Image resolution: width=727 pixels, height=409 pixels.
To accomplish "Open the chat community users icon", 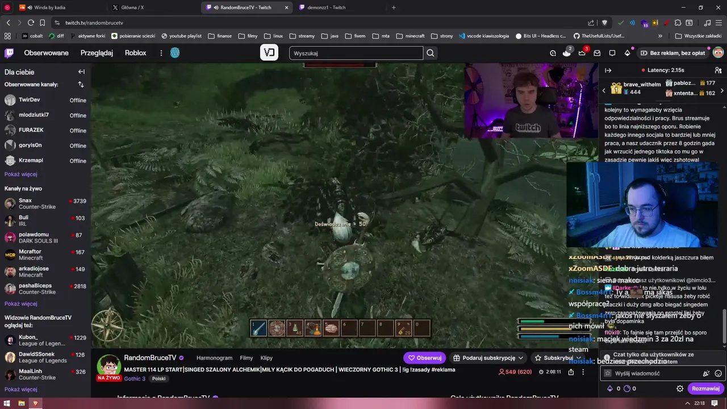I will (x=718, y=70).
